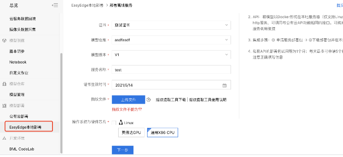Expand the 模型部署 section header

pos(17,106)
